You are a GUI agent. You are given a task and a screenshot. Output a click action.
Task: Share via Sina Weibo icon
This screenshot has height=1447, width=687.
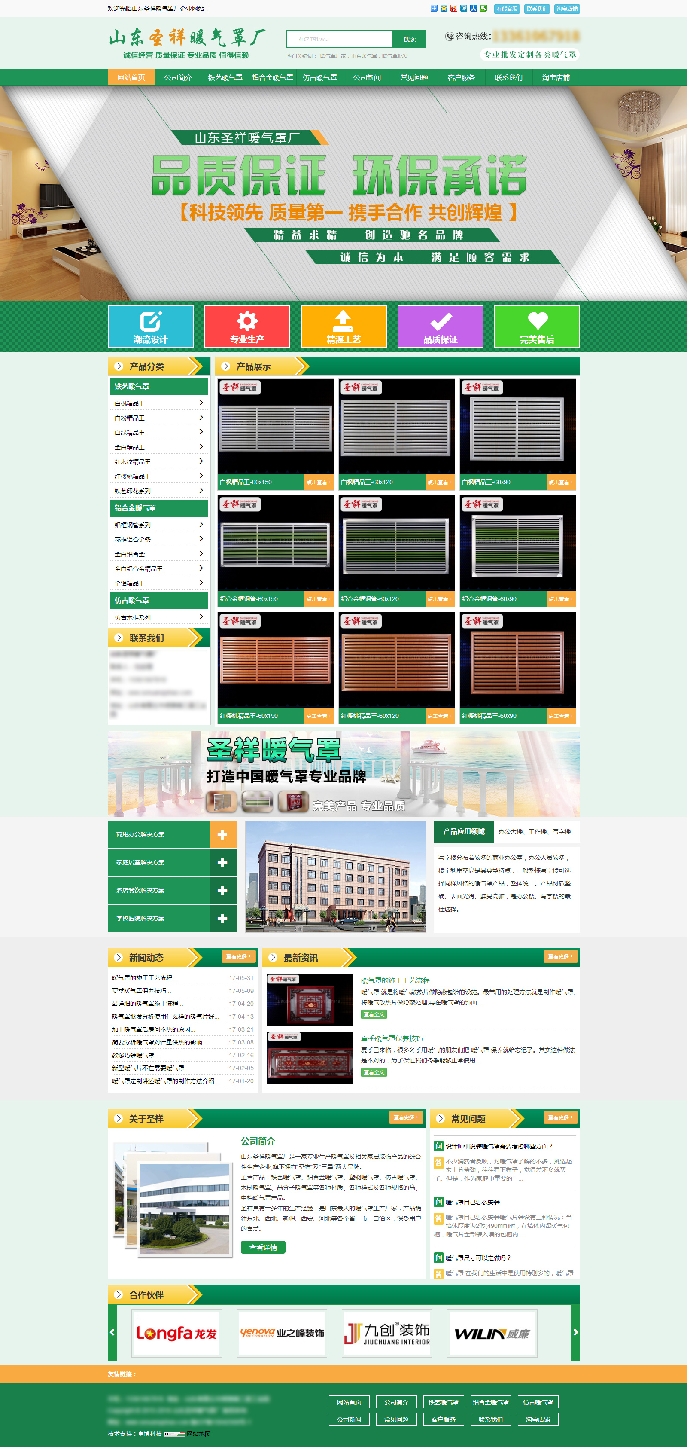[453, 9]
